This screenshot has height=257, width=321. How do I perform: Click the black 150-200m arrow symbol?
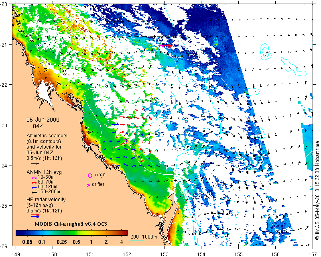click(35, 192)
